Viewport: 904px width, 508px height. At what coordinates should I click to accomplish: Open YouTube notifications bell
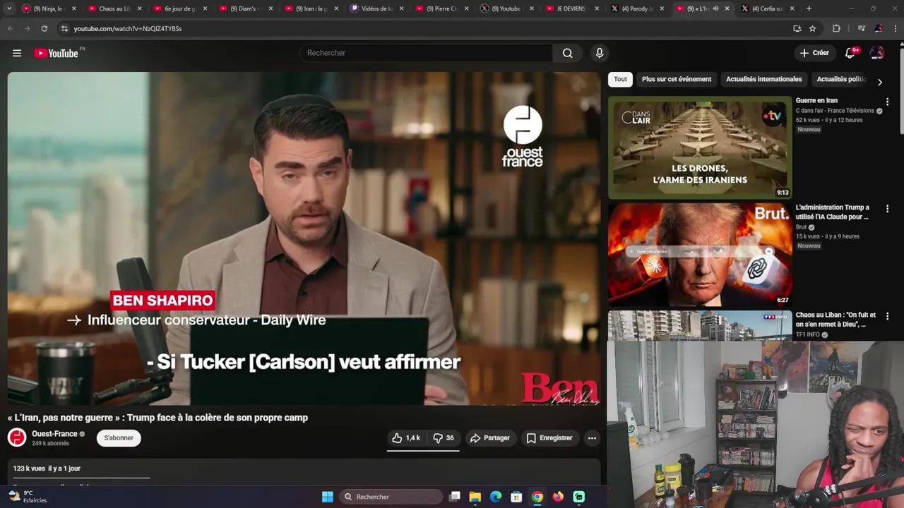point(850,53)
